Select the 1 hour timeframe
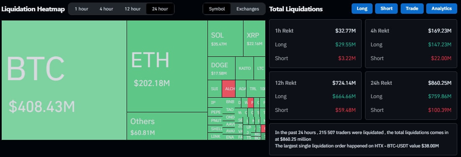 point(81,9)
